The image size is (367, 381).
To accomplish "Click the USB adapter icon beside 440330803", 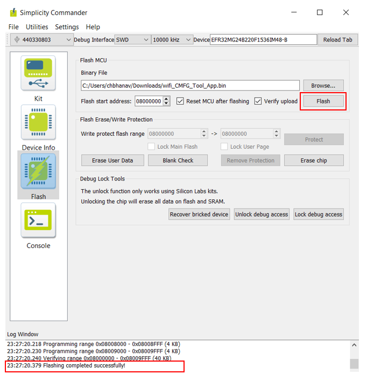I will (x=17, y=39).
